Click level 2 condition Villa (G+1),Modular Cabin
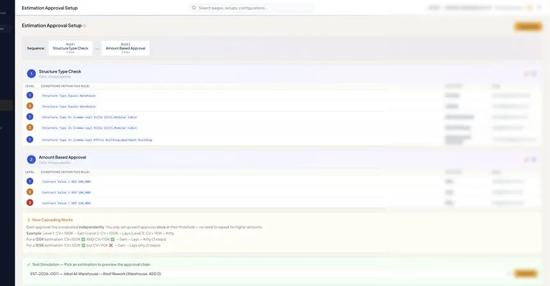Image resolution: width=550 pixels, height=286 pixels. coord(90,128)
